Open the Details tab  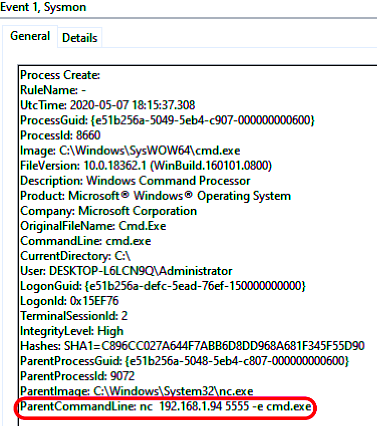(x=80, y=38)
